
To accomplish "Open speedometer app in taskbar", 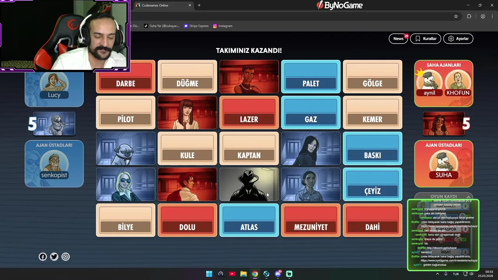I will 221,274.
